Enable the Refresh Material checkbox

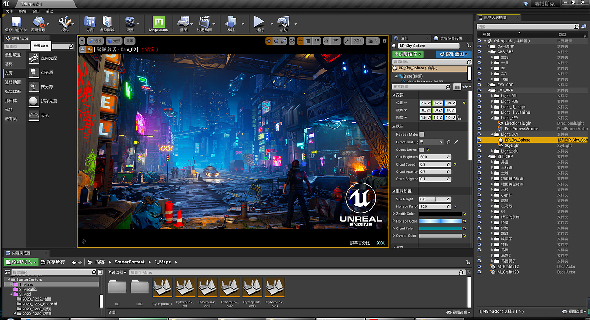click(x=421, y=135)
